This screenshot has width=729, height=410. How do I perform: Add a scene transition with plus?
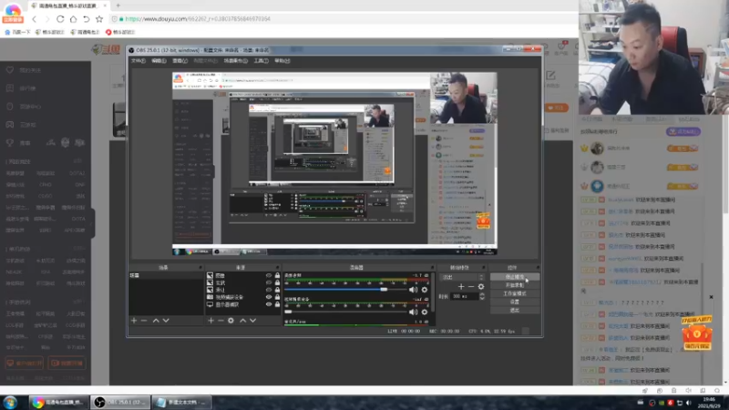click(x=461, y=286)
